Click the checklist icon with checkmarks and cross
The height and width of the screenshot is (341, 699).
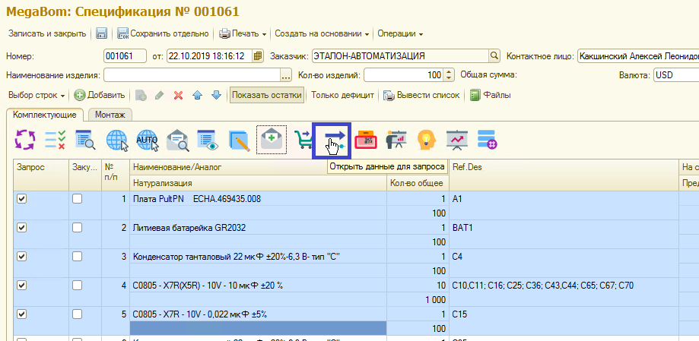coord(55,139)
